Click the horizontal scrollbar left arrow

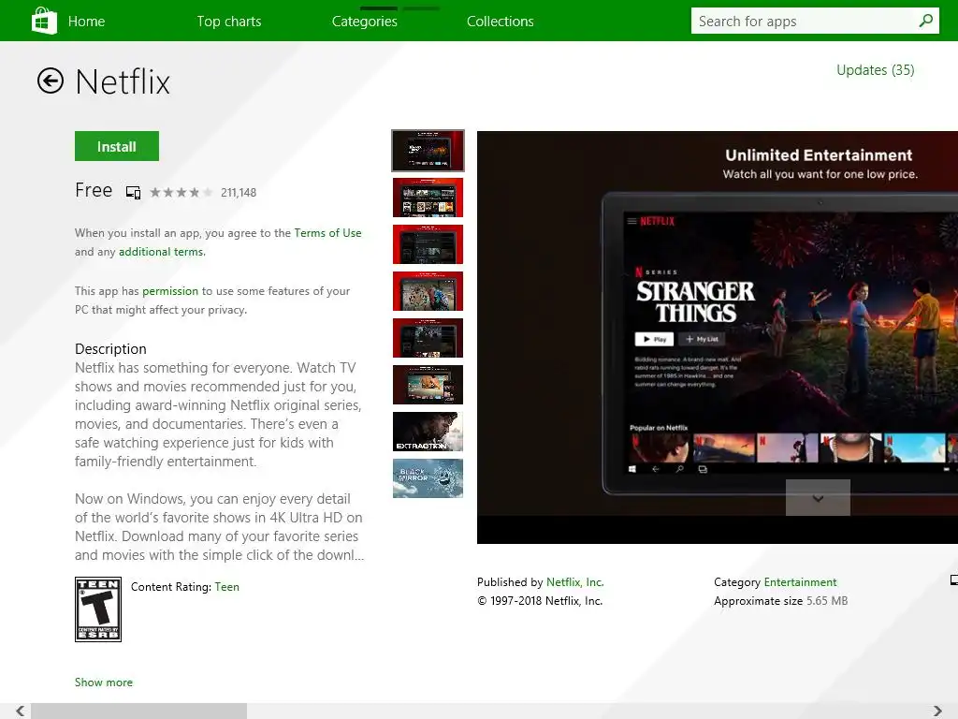coord(21,711)
